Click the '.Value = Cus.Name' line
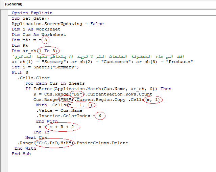 [59, 110]
